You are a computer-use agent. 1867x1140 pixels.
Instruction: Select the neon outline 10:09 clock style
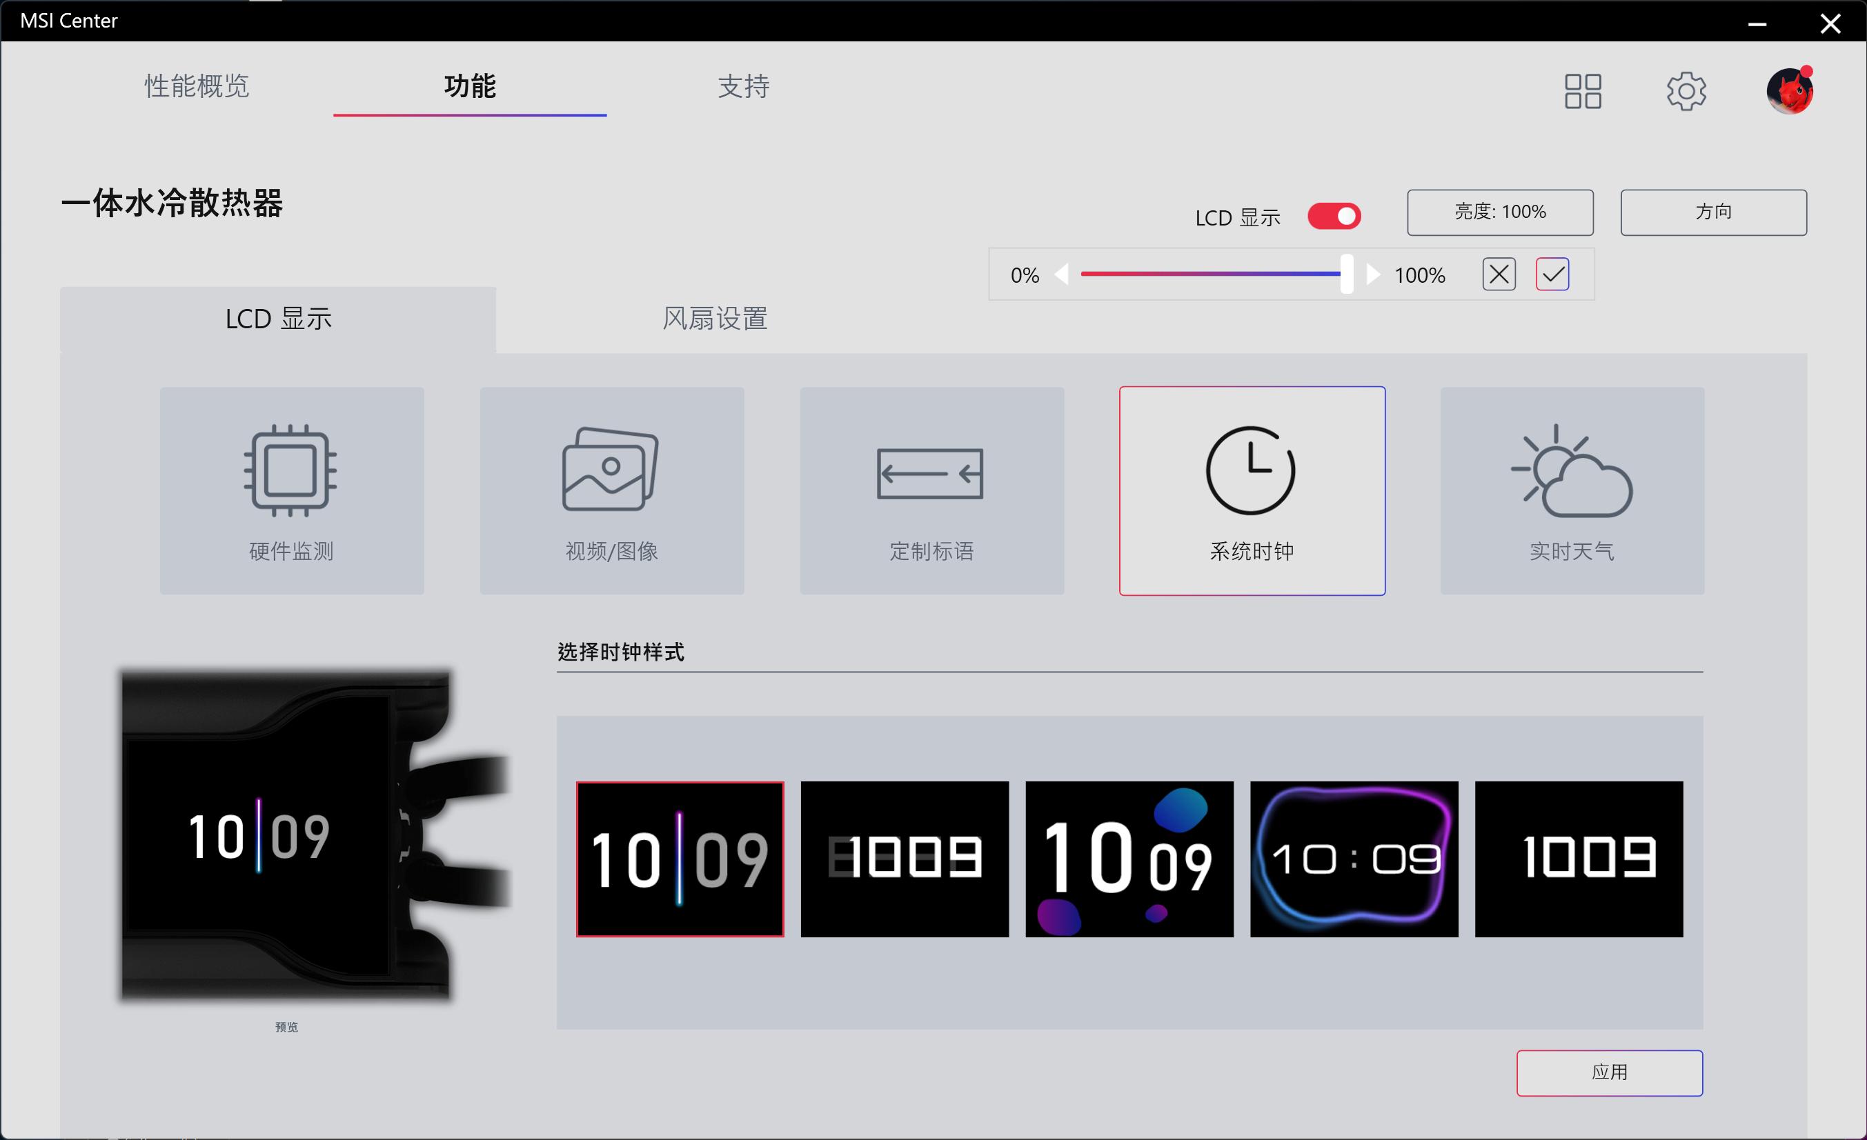[1353, 859]
